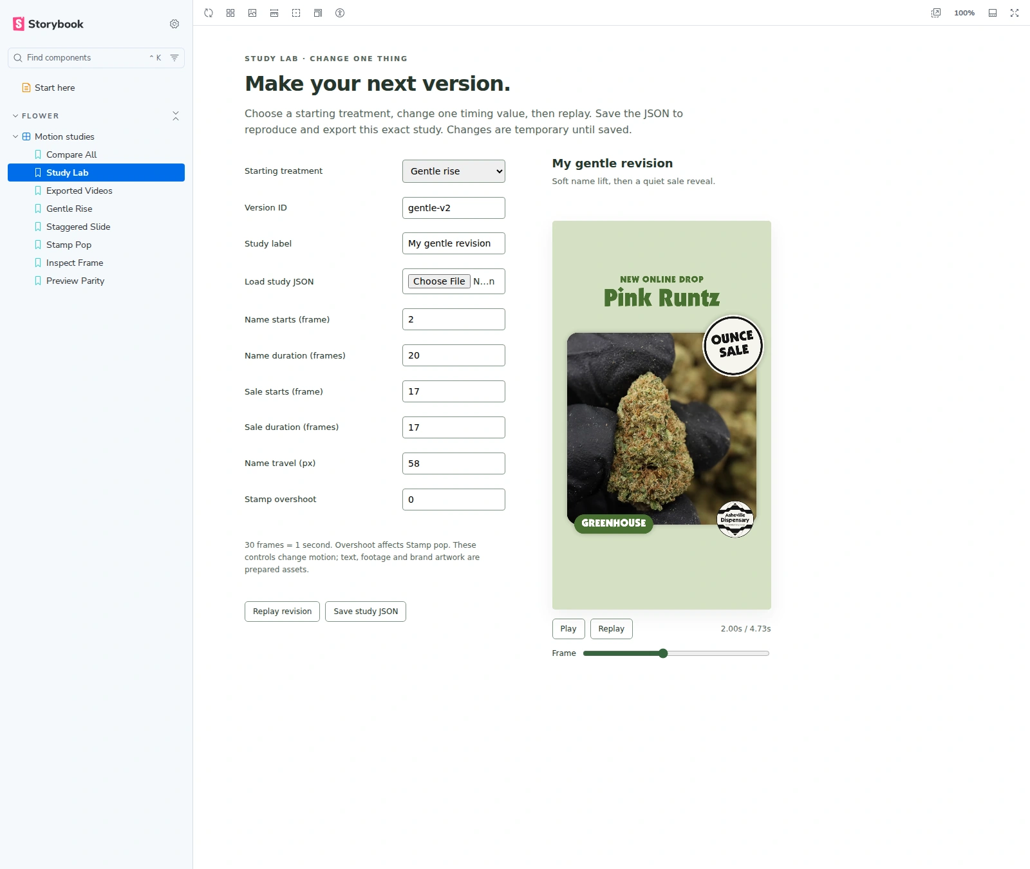Click the 100% zoom level indicator
Screen dimensions: 1030x869
pos(964,13)
